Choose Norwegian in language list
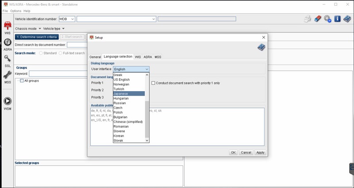Screen dimensions: 354x188 (x=129, y=84)
